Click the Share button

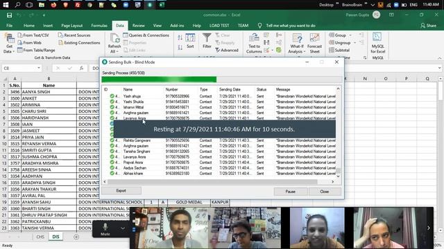coord(428,26)
